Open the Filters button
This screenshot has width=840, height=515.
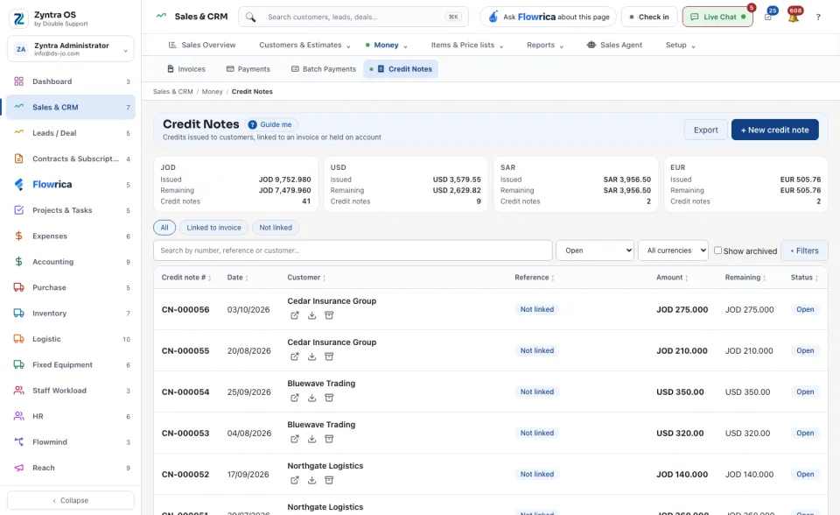pos(804,250)
